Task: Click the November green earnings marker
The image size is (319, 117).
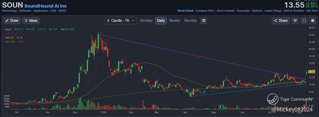Action: (x=57, y=107)
